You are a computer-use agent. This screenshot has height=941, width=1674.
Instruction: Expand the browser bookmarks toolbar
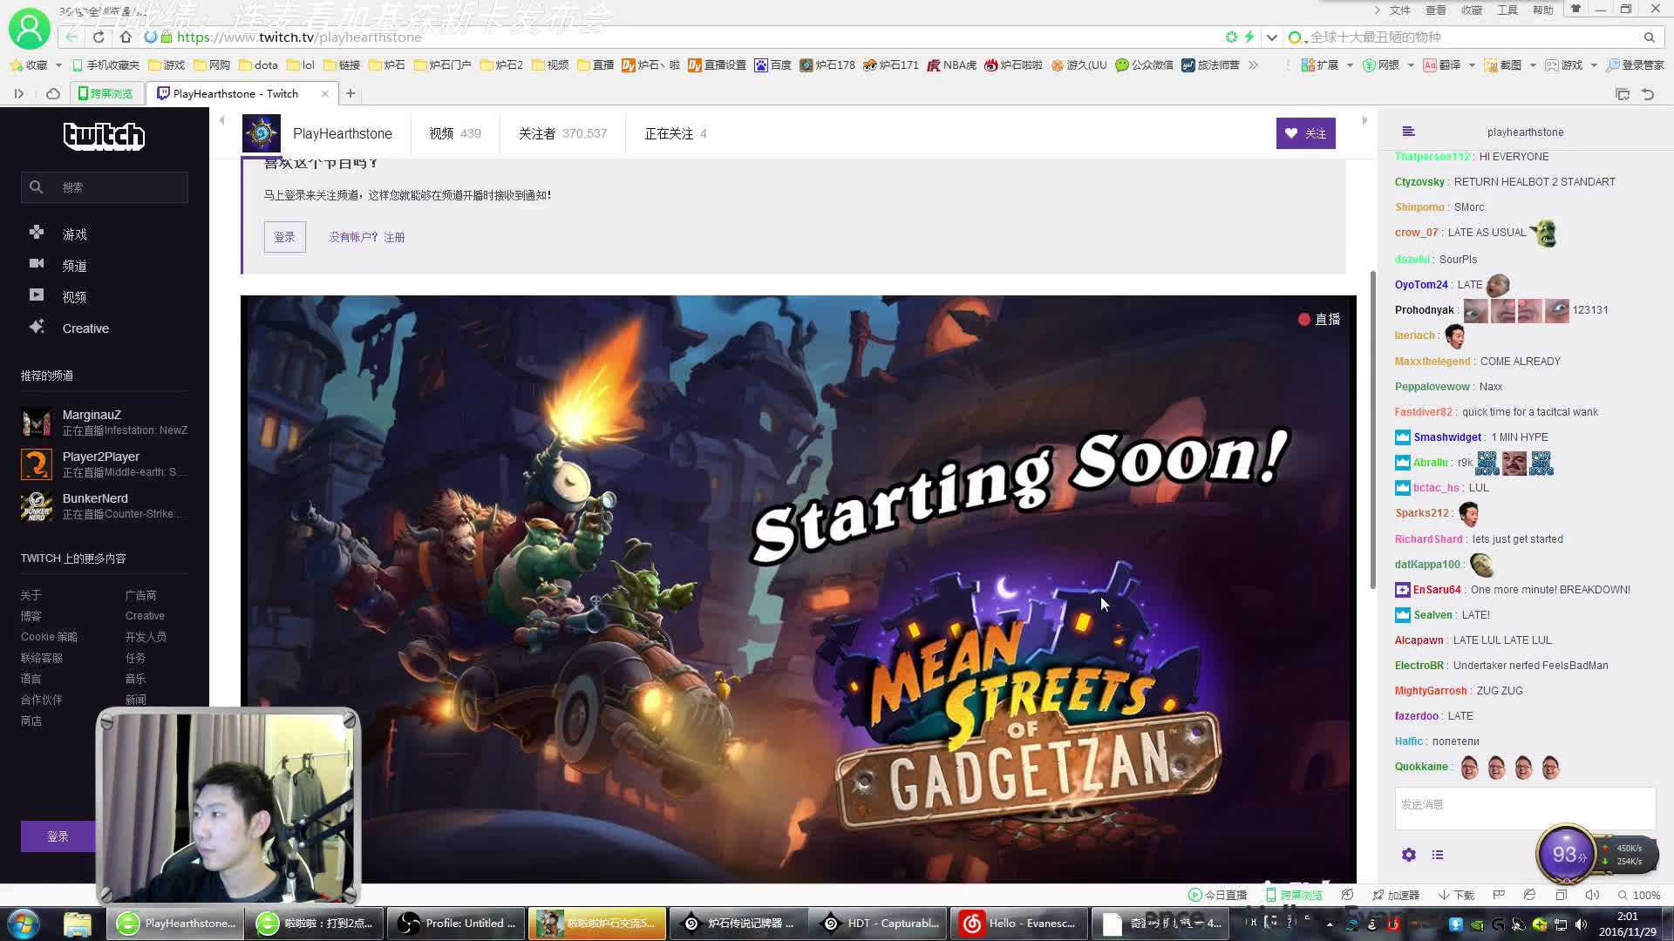click(1253, 64)
